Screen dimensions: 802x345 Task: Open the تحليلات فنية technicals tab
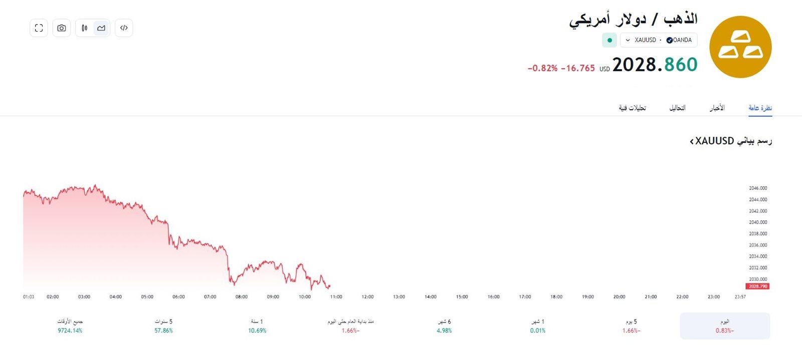coord(632,108)
